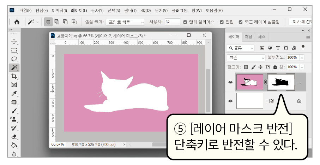Choose Intersect with Selection mode icon
Image resolution: width=320 pixels, height=165 pixels.
74,22
